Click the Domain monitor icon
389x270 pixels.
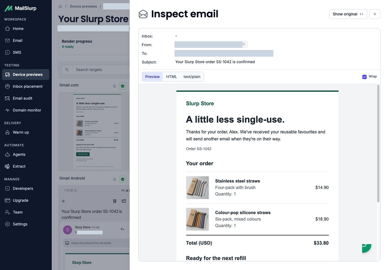point(7,110)
